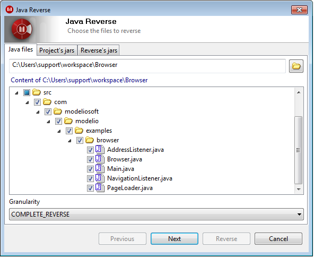
Task: Collapse the com folder tree node
Action: click(27, 103)
